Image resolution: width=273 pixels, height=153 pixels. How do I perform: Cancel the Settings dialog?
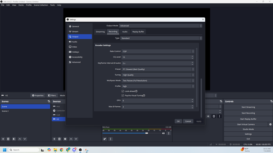(188, 121)
